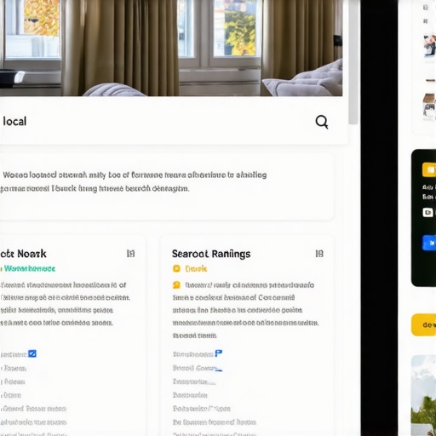
Task: Click the magnifying glass search icon
Action: [x=322, y=122]
